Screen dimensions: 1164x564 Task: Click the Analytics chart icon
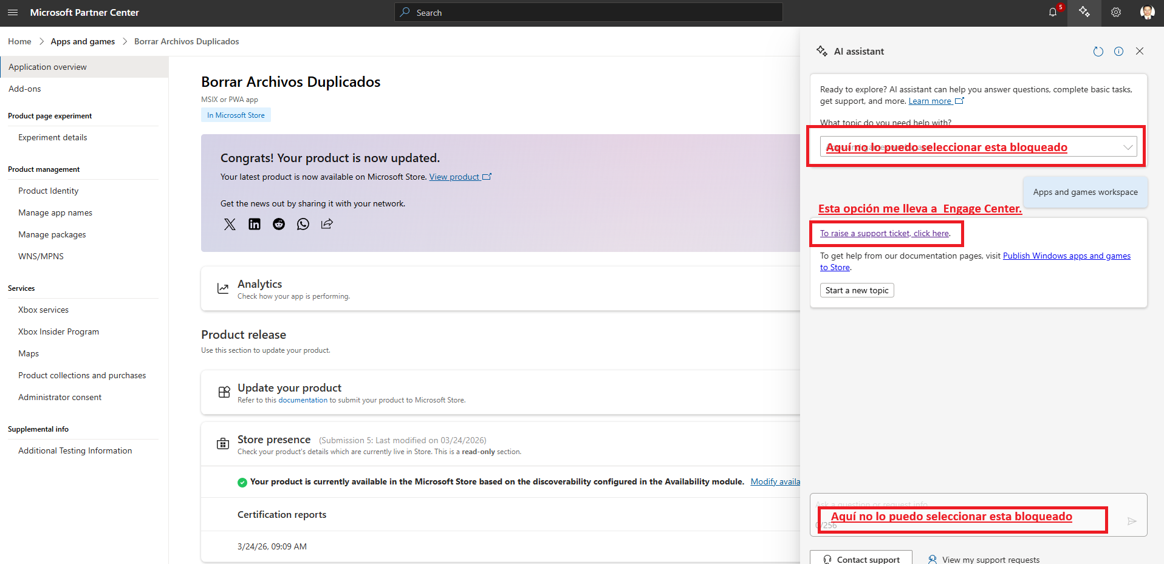[x=223, y=289]
